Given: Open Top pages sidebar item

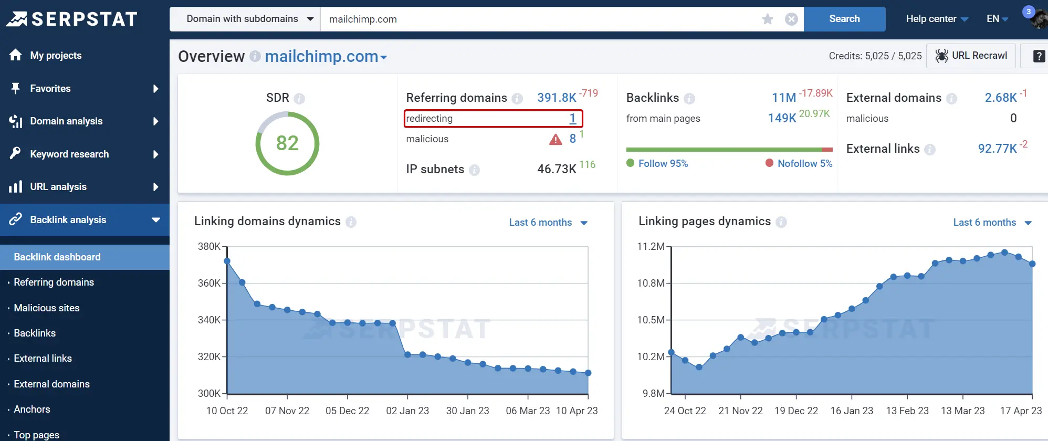Looking at the screenshot, I should pos(36,435).
